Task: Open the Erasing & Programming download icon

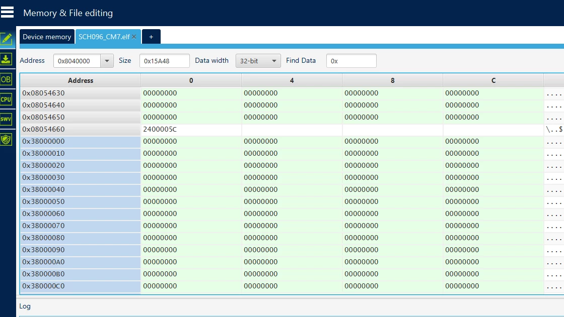Action: tap(6, 59)
